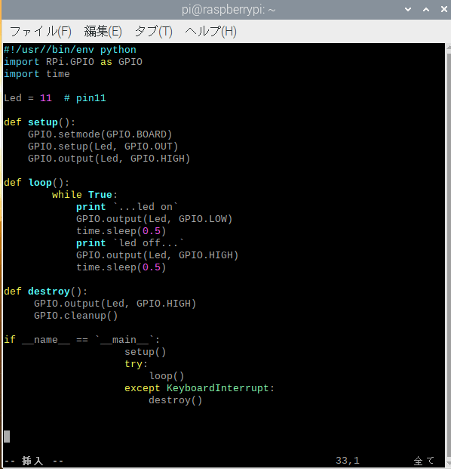Click 'GPIO.output(Led, GPIO.HIGH)' inside loop function

pos(157,255)
